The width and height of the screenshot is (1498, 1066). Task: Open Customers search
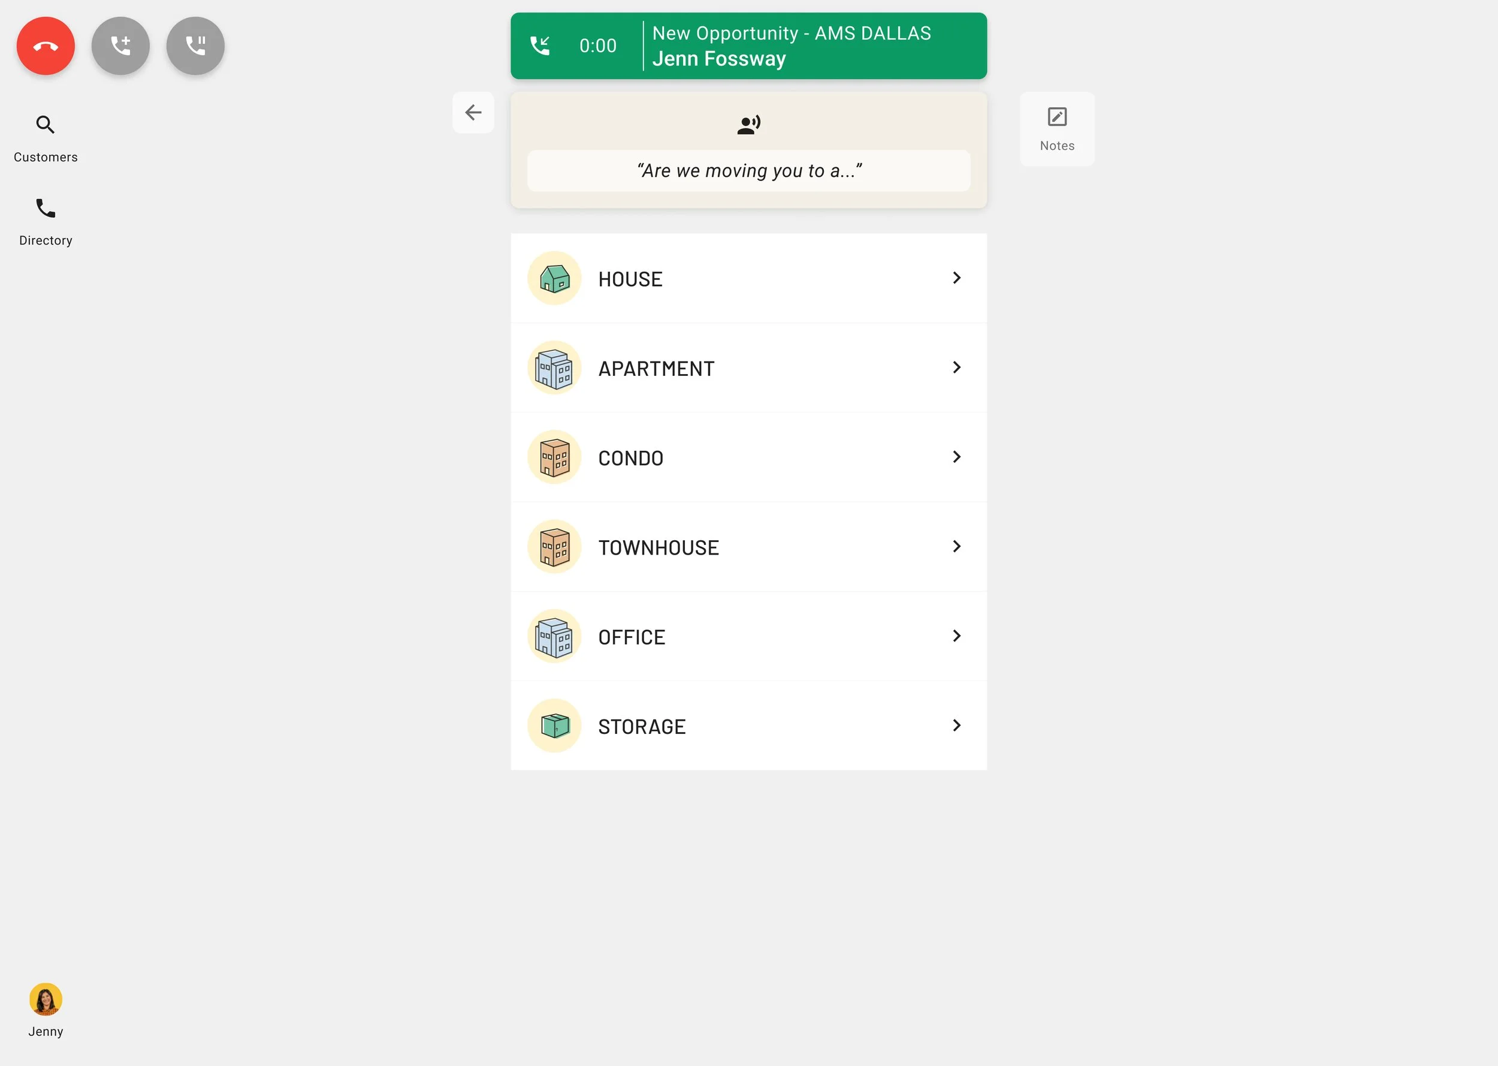pos(46,138)
